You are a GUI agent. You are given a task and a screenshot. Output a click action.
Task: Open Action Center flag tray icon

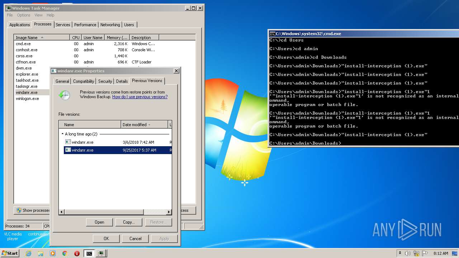coord(425,253)
